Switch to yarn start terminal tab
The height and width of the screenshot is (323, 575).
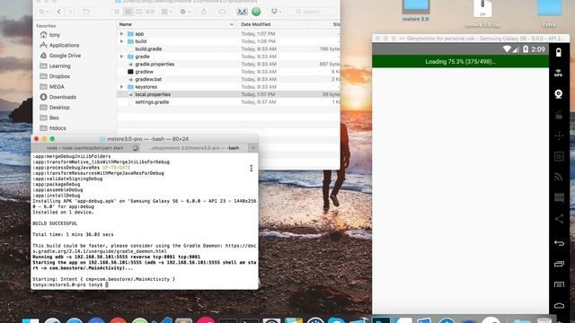click(85, 148)
